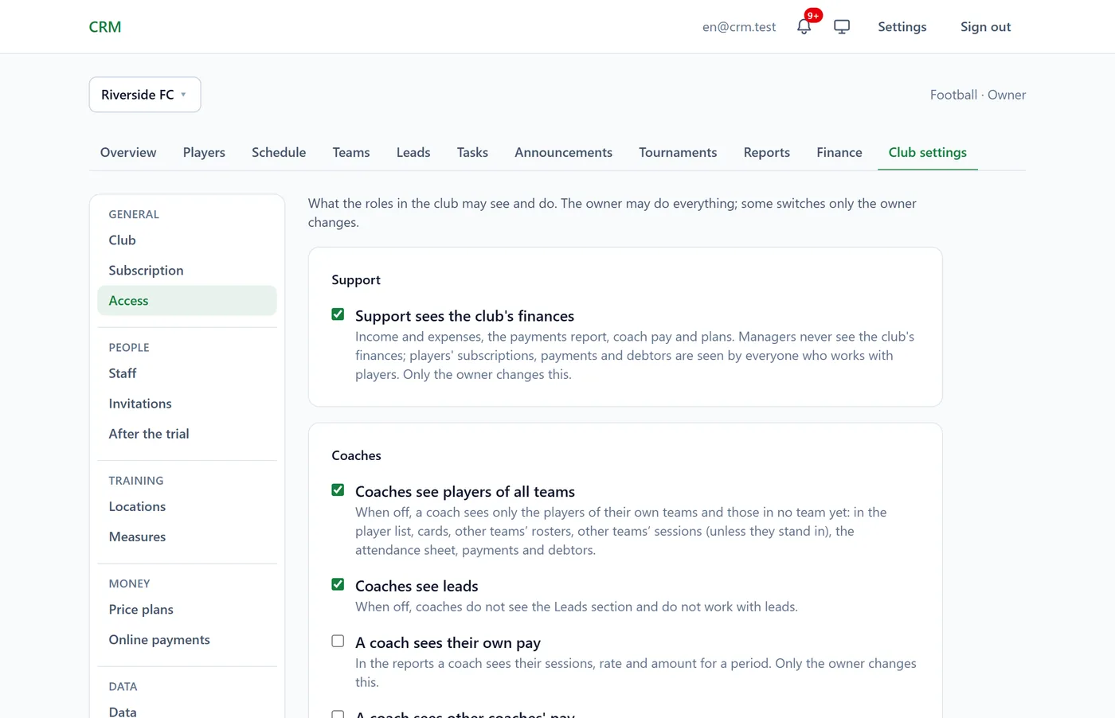
Task: Open the Teams tab
Action: [x=351, y=152]
